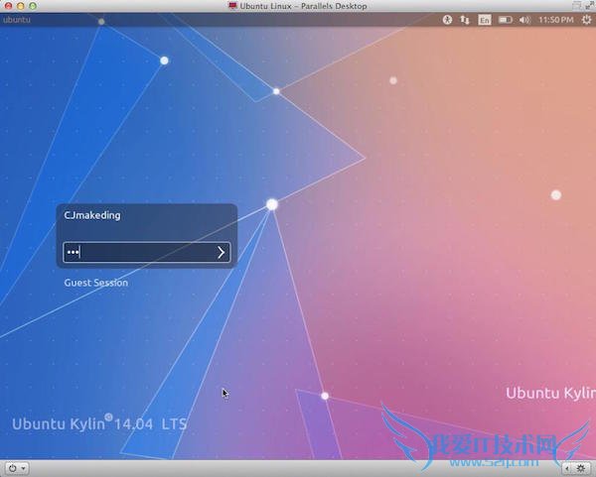Click the 11:50 PM clock
Screen dimensions: 596x477
click(555, 20)
